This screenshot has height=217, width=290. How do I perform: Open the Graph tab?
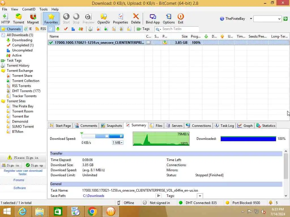(245, 126)
